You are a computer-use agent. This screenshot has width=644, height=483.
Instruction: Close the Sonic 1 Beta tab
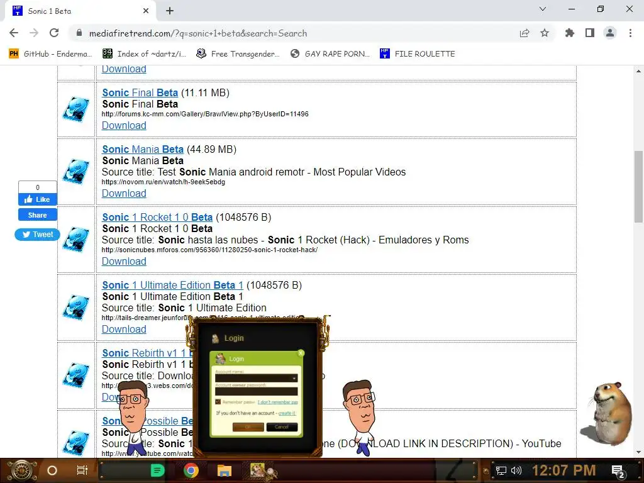tap(146, 11)
